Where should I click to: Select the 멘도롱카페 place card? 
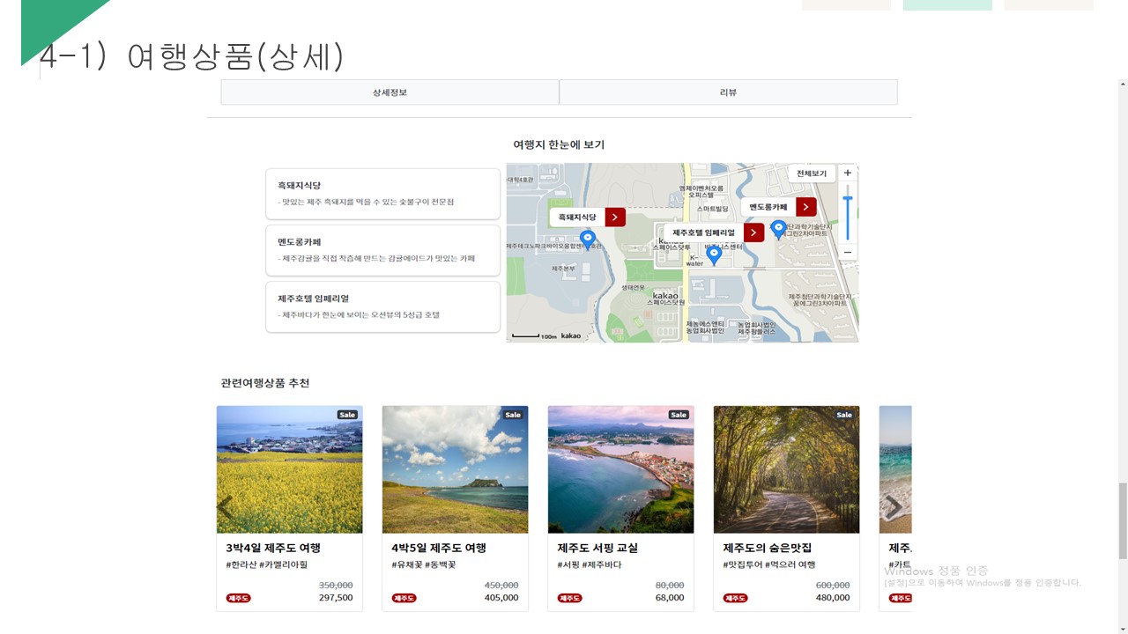click(382, 250)
